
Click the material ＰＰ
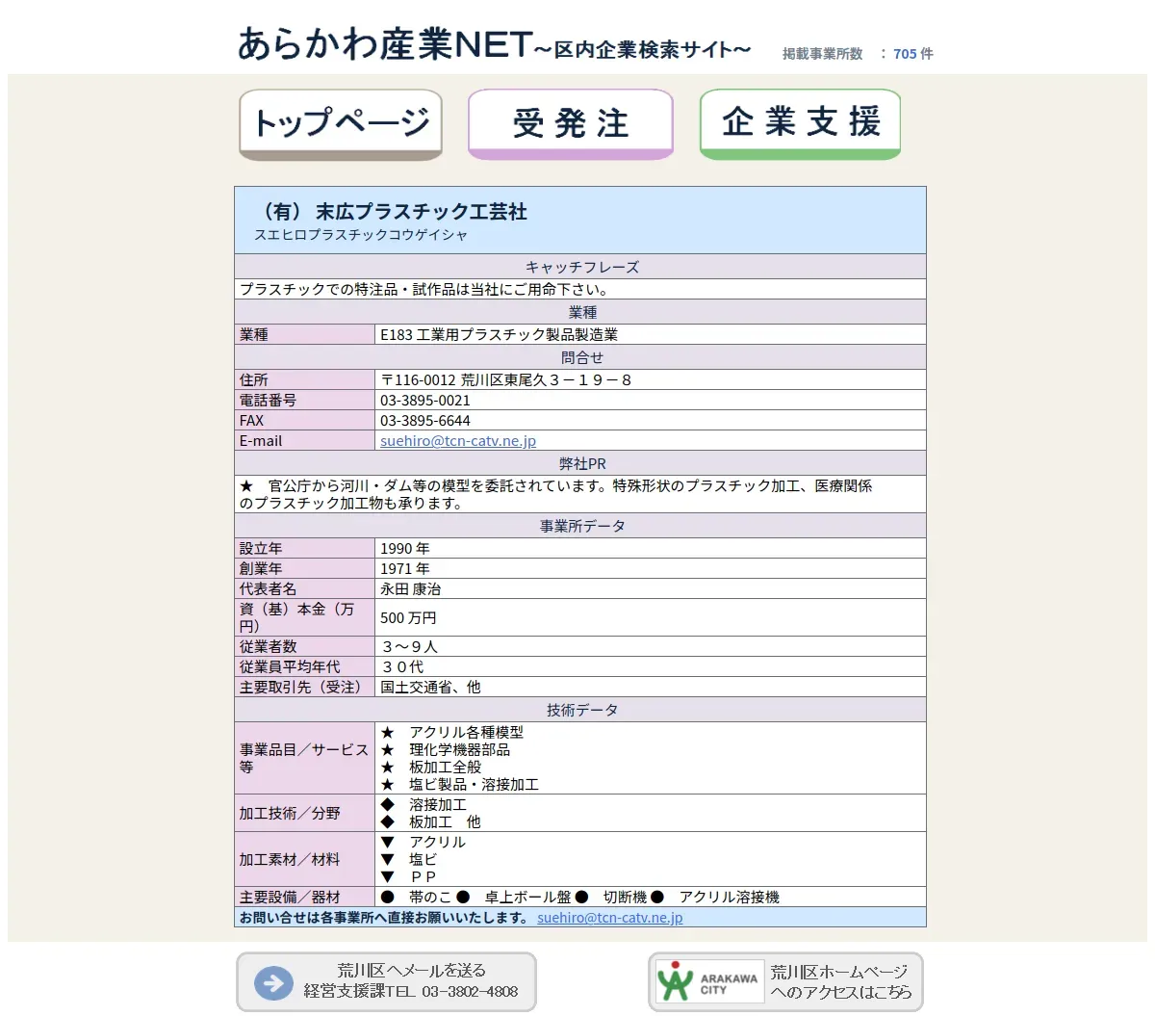tap(423, 877)
